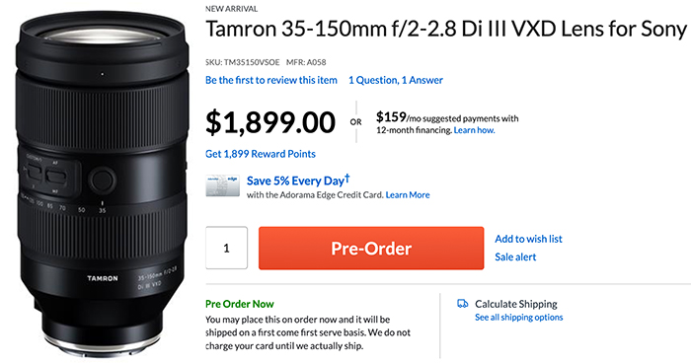Click 'Save 5% Every Day' heading
The image size is (691, 364).
click(298, 181)
